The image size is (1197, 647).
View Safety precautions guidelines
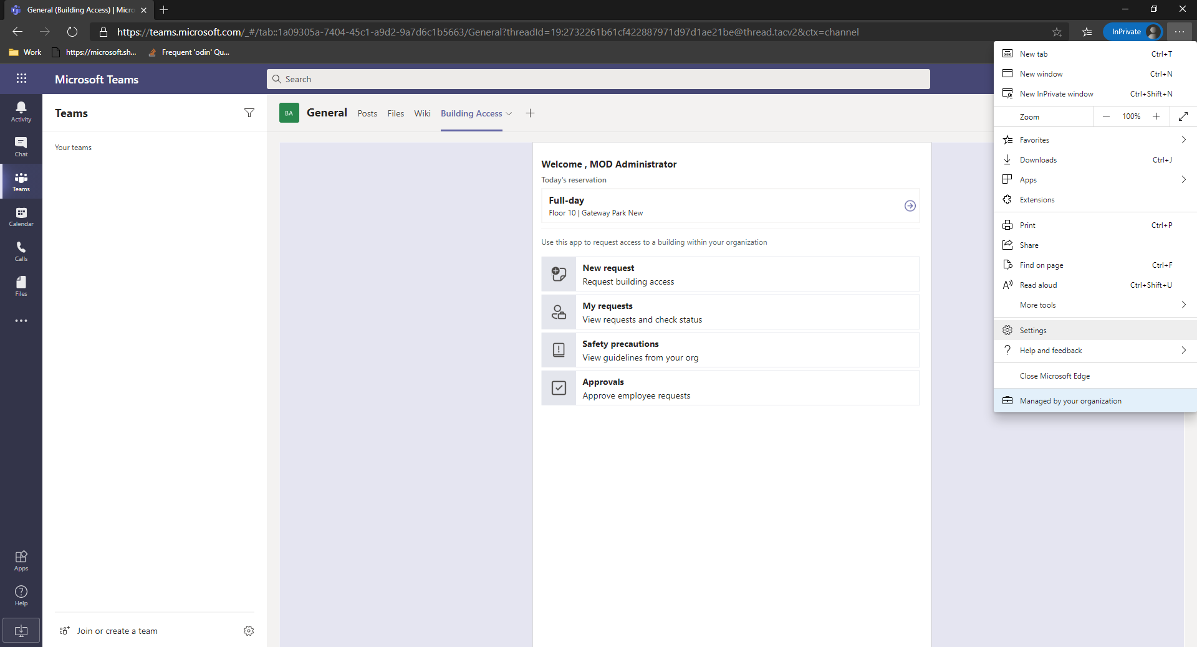click(730, 350)
